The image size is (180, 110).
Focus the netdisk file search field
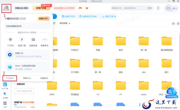coord(129,8)
